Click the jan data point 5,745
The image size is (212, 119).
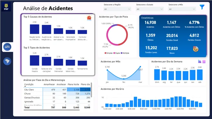click(x=107, y=70)
